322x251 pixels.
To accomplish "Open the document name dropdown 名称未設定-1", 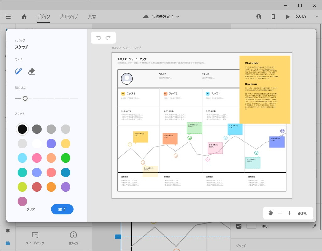I will [165, 17].
